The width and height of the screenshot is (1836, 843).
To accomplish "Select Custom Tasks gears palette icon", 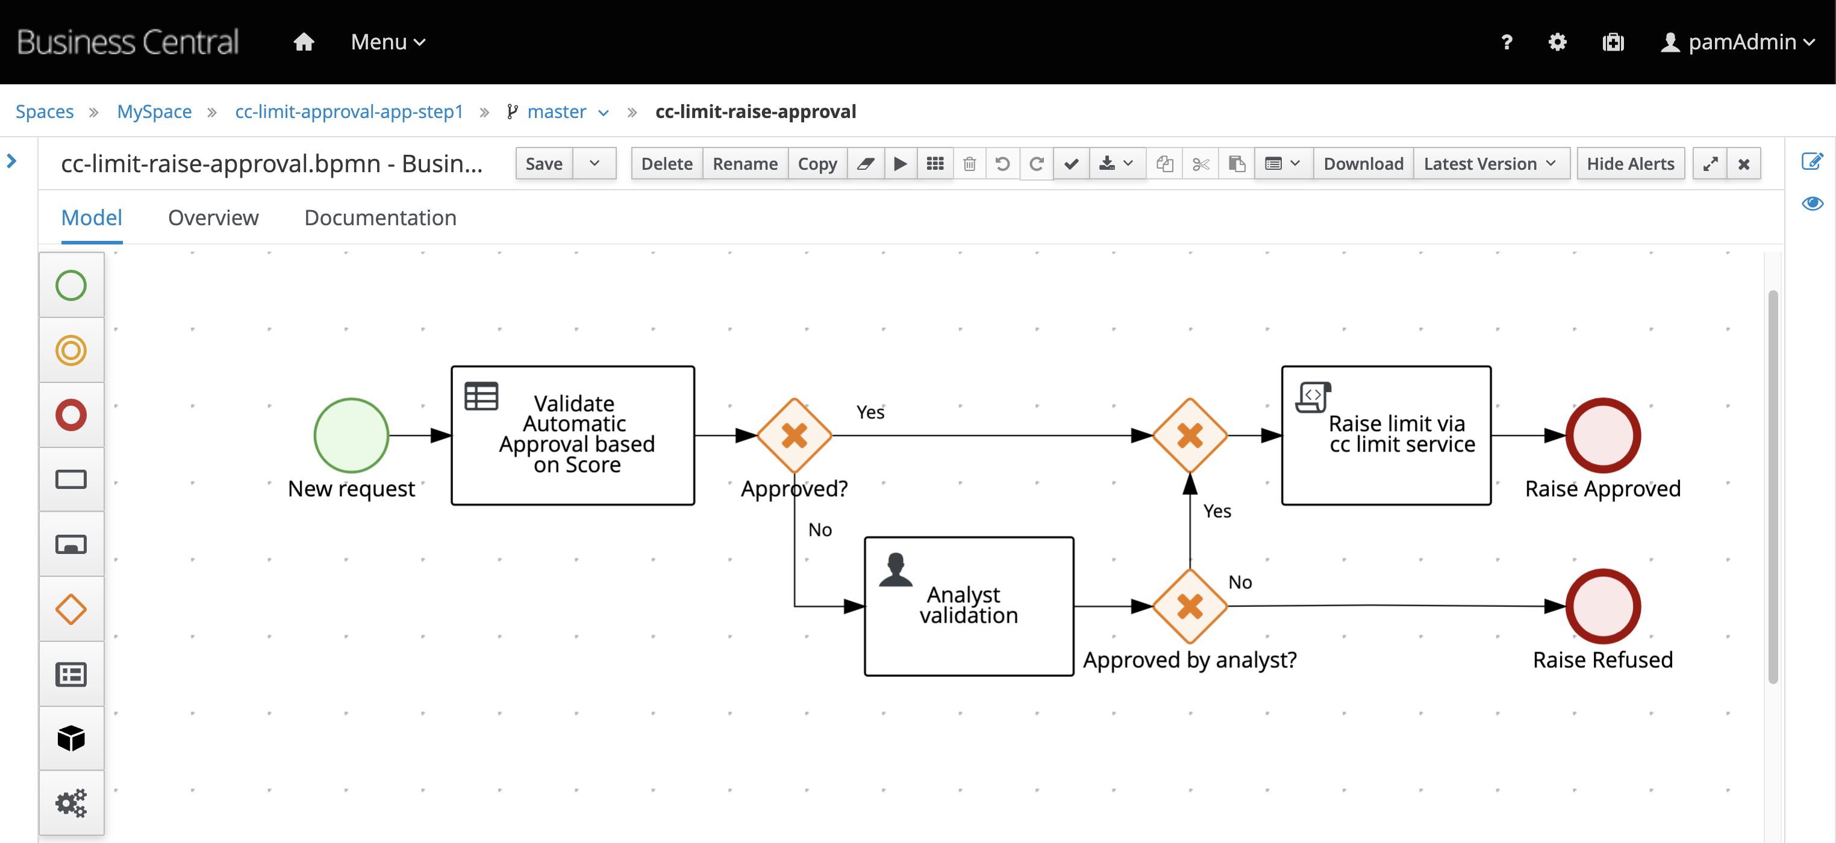I will (x=71, y=803).
